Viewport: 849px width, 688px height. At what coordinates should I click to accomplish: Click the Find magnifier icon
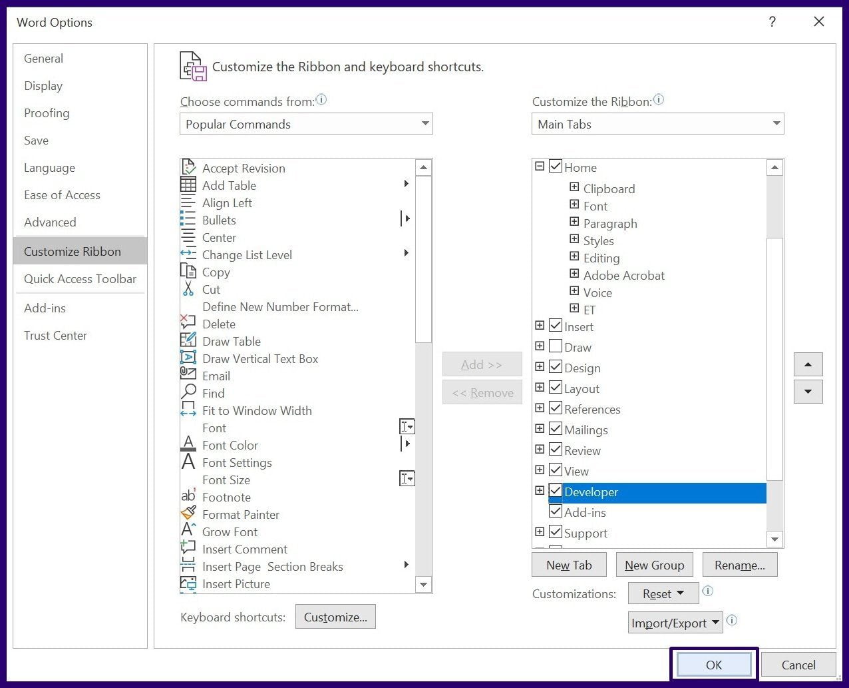coord(189,393)
